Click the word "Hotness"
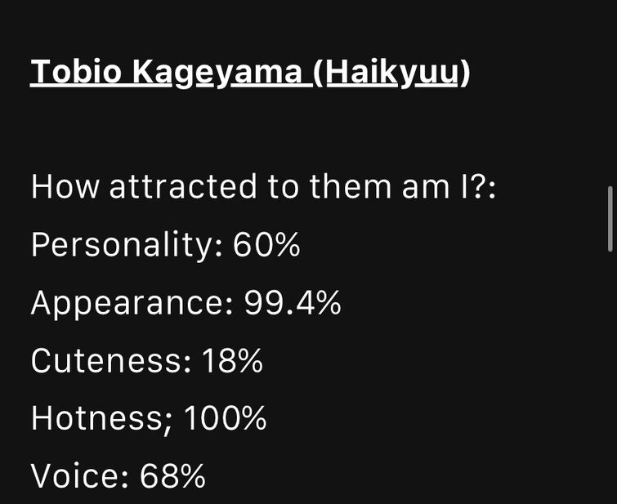 click(96, 418)
